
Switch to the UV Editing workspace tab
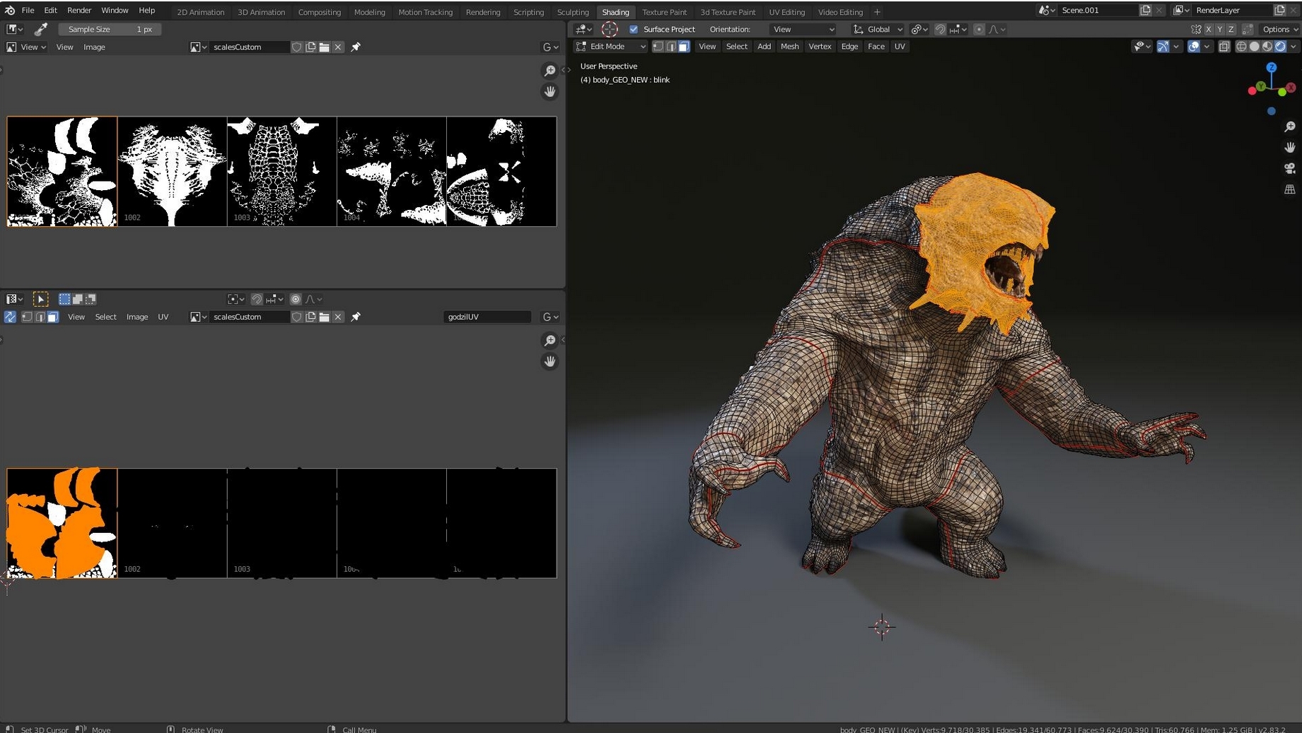tap(786, 12)
